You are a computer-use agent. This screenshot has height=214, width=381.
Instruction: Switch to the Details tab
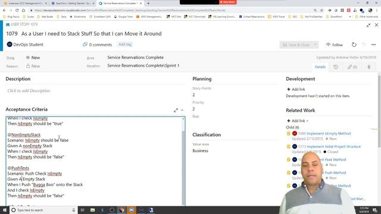point(320,67)
